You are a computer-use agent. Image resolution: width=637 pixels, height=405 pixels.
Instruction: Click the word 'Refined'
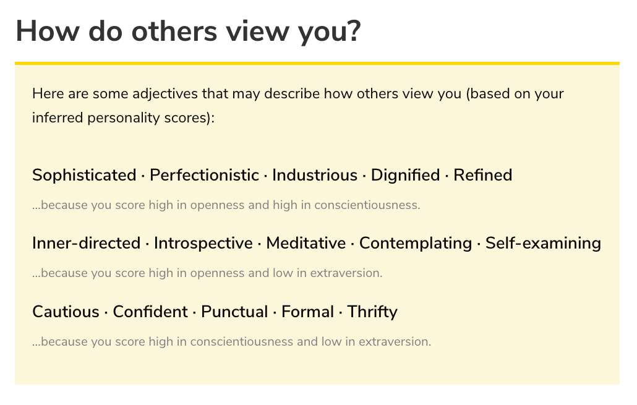482,175
